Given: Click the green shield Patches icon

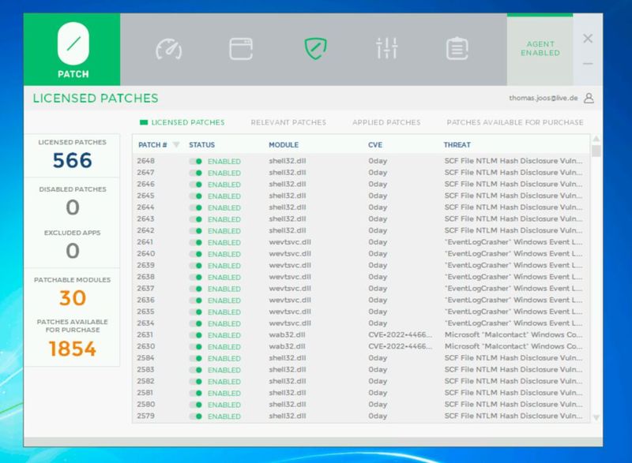Looking at the screenshot, I should 314,47.
